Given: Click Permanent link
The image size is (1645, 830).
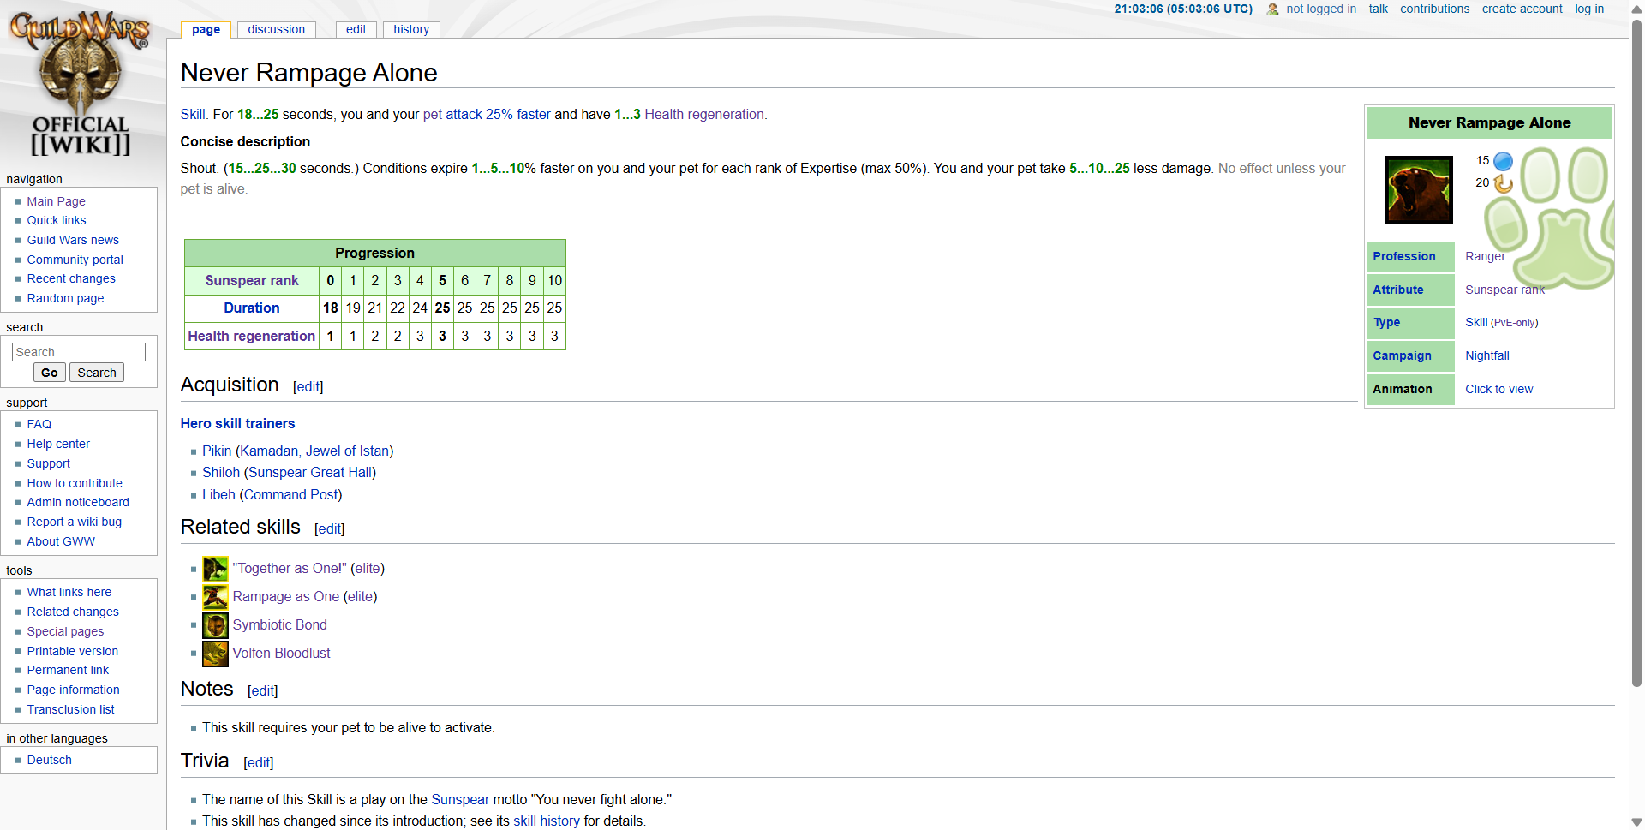Looking at the screenshot, I should tap(68, 670).
